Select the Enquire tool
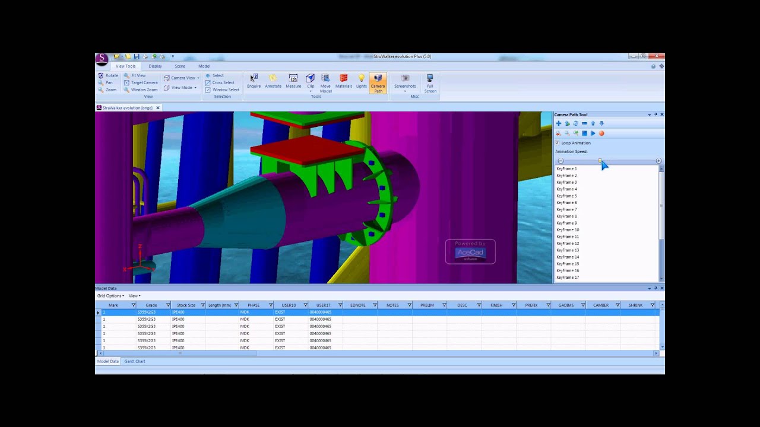Image resolution: width=760 pixels, height=427 pixels. [254, 82]
